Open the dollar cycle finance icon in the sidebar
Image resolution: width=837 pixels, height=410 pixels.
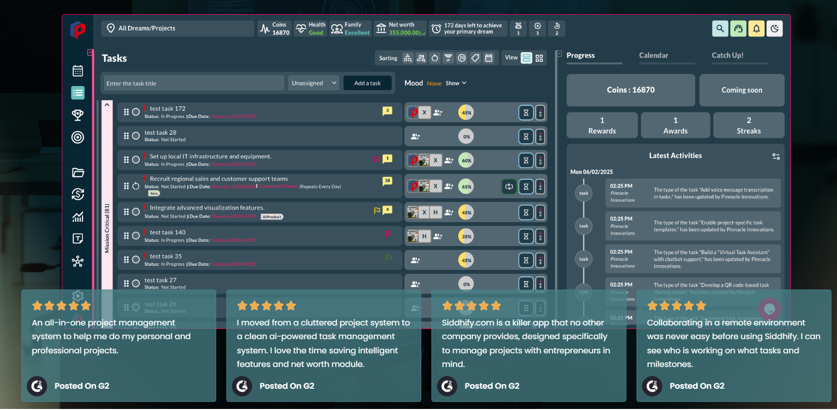point(77,194)
